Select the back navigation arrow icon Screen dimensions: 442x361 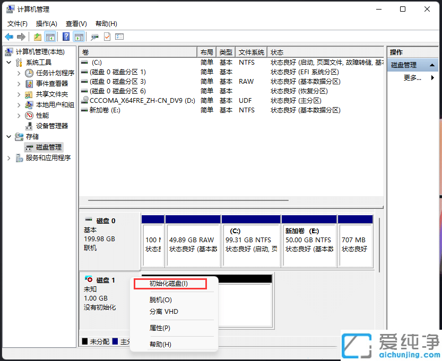(10, 37)
